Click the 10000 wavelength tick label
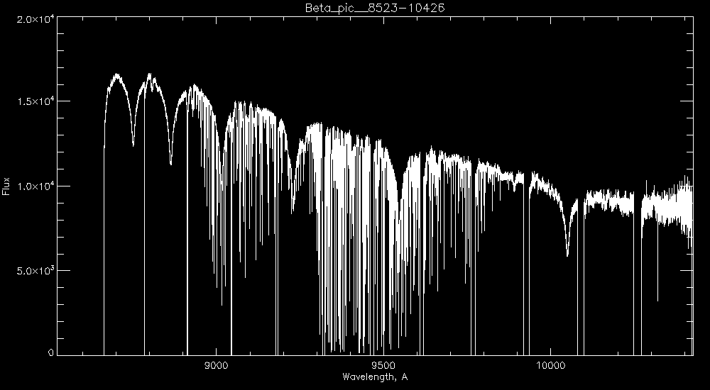710x390 pixels. tap(551, 366)
